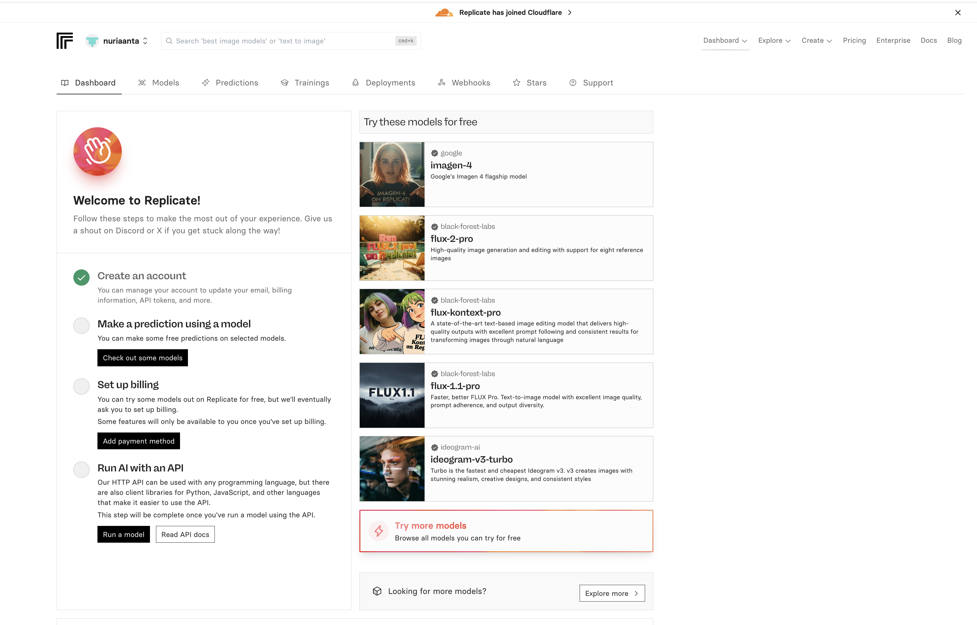The image size is (977, 625).
Task: Click the Explore more button
Action: click(x=612, y=593)
